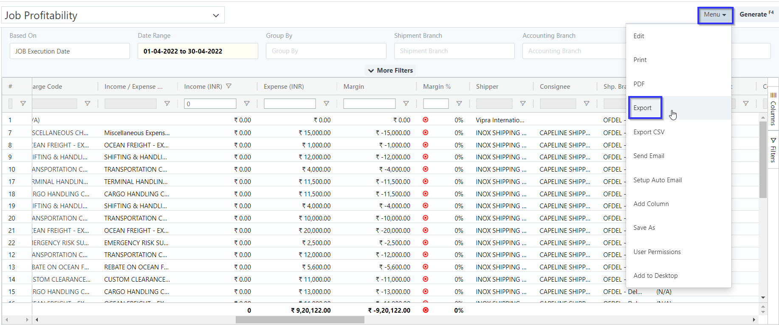Open filter icon under Income (INR) column
779x325 pixels.
coord(247,104)
